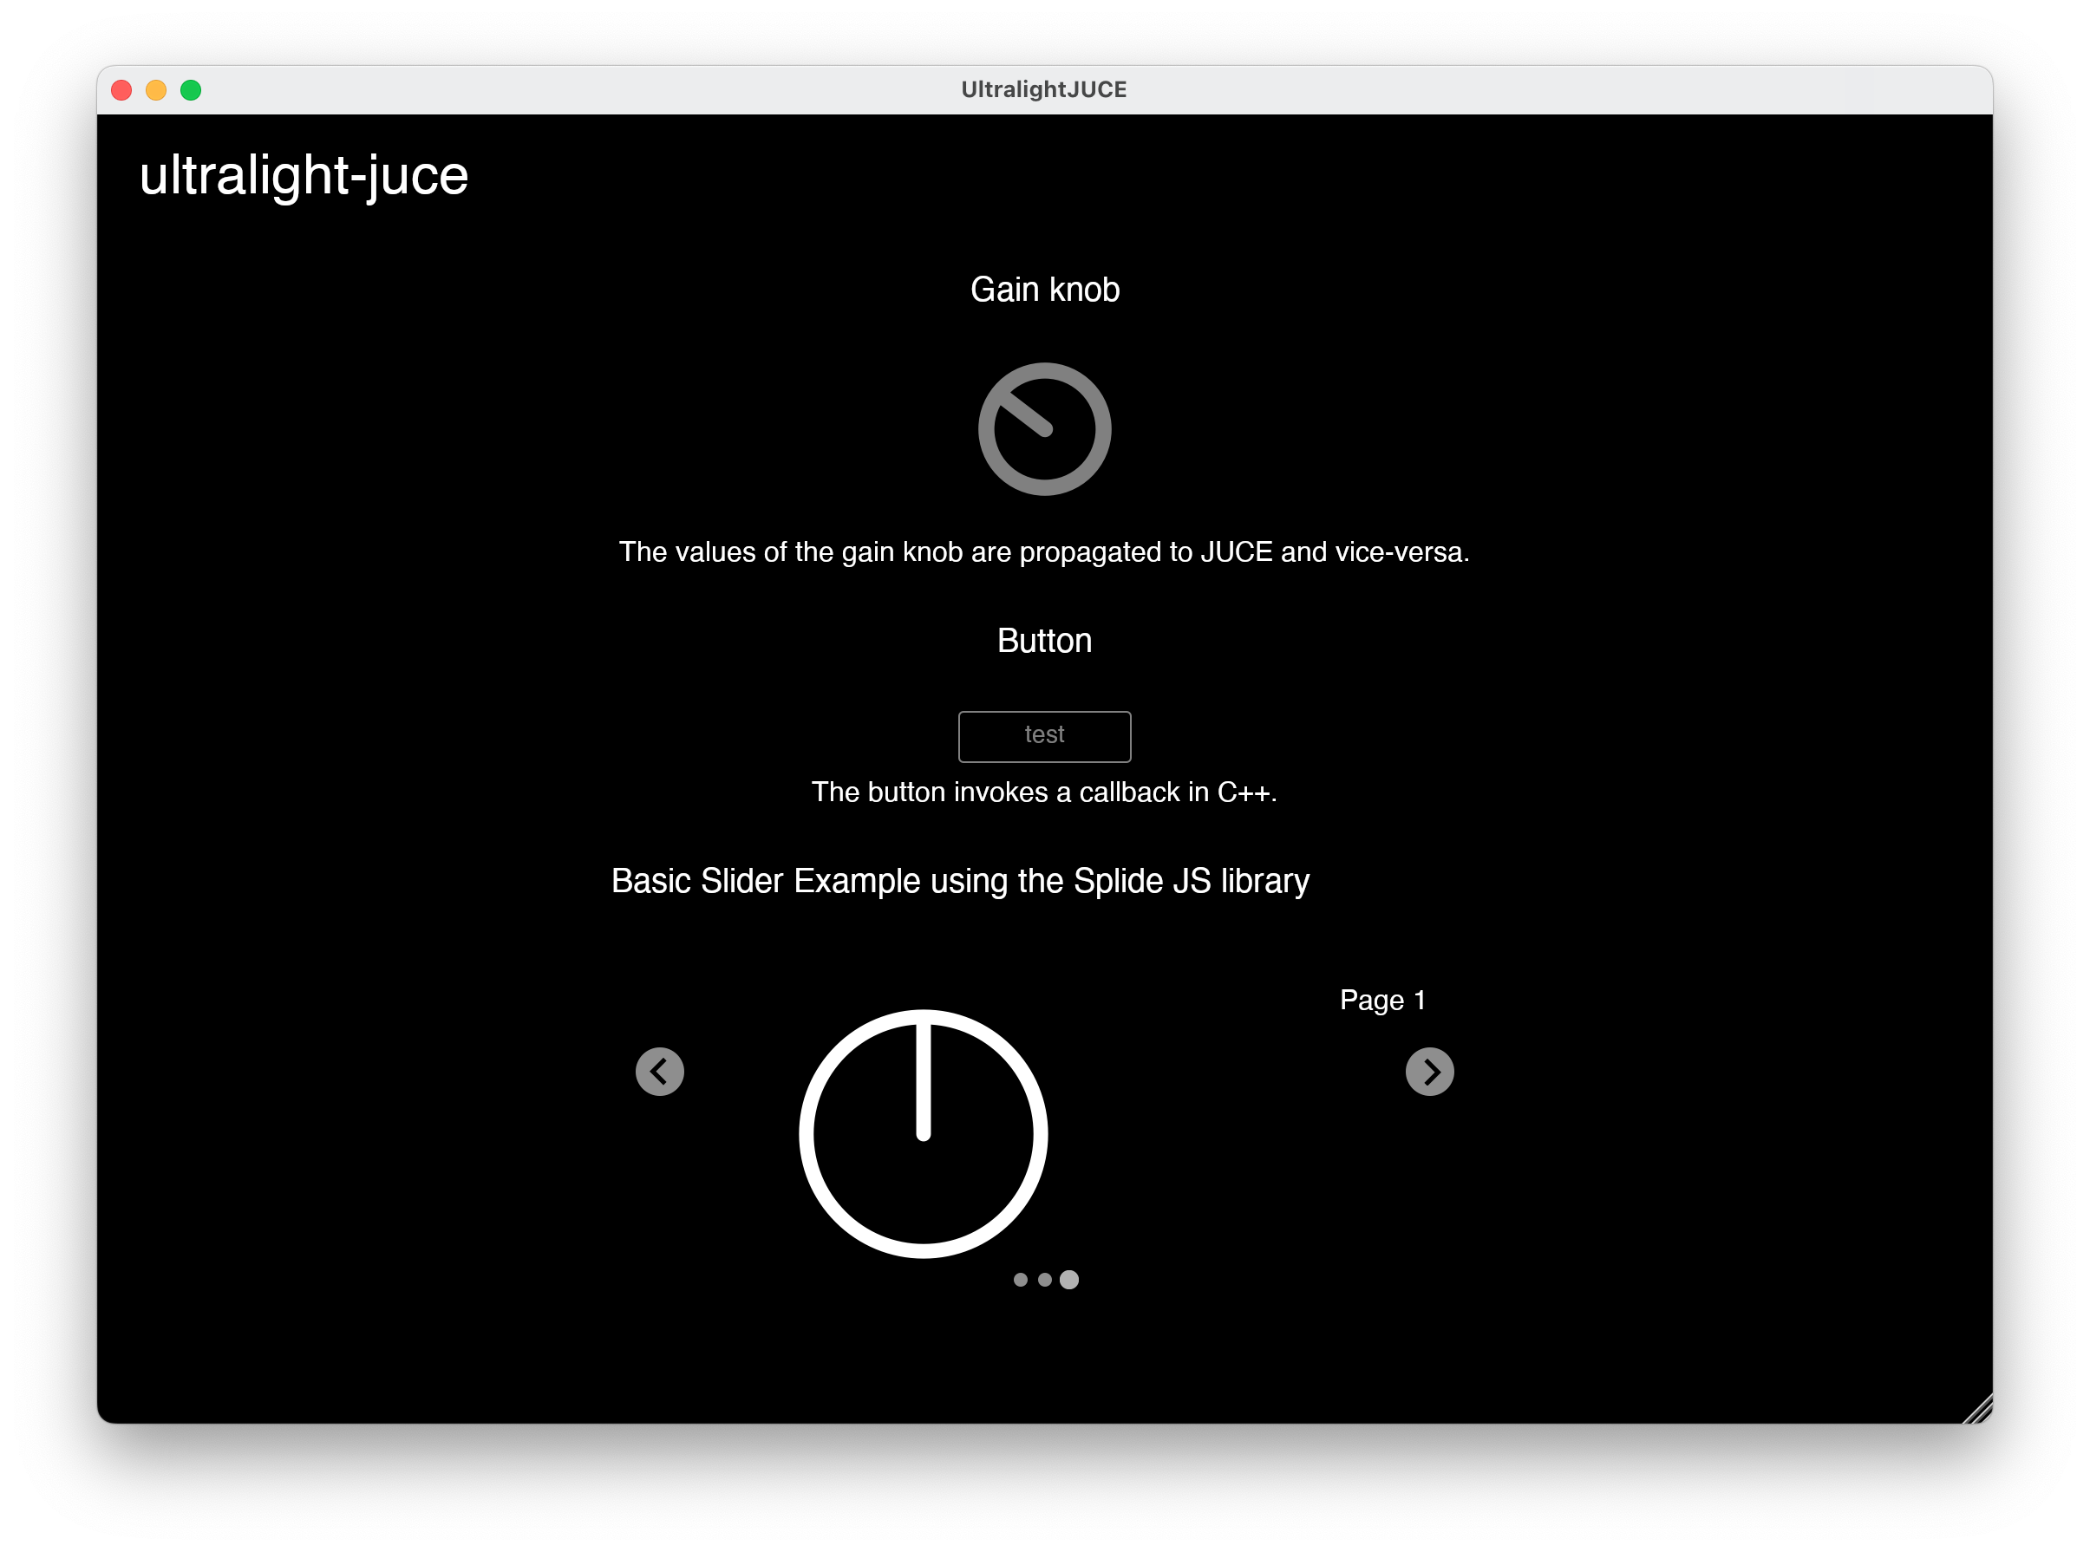
Task: Select the first pagination dot
Action: (1021, 1280)
